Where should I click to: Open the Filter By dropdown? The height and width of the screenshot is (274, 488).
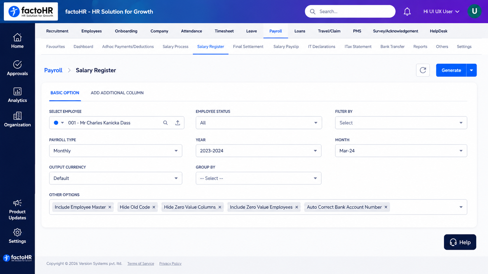(x=401, y=123)
